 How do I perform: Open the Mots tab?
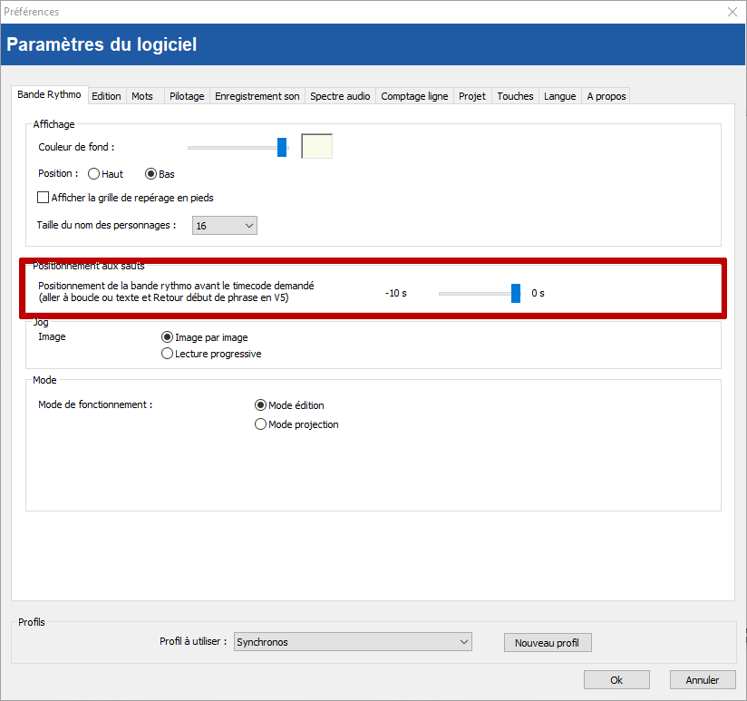pyautogui.click(x=142, y=96)
